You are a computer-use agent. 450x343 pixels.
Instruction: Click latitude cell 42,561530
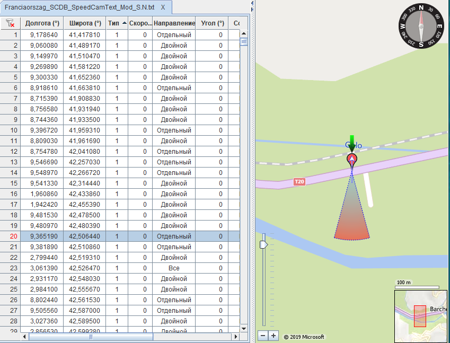click(x=85, y=301)
